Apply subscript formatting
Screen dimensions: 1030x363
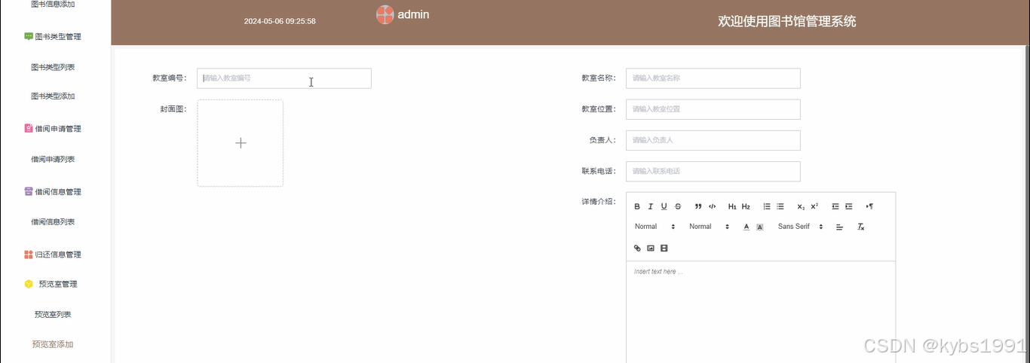click(x=801, y=206)
